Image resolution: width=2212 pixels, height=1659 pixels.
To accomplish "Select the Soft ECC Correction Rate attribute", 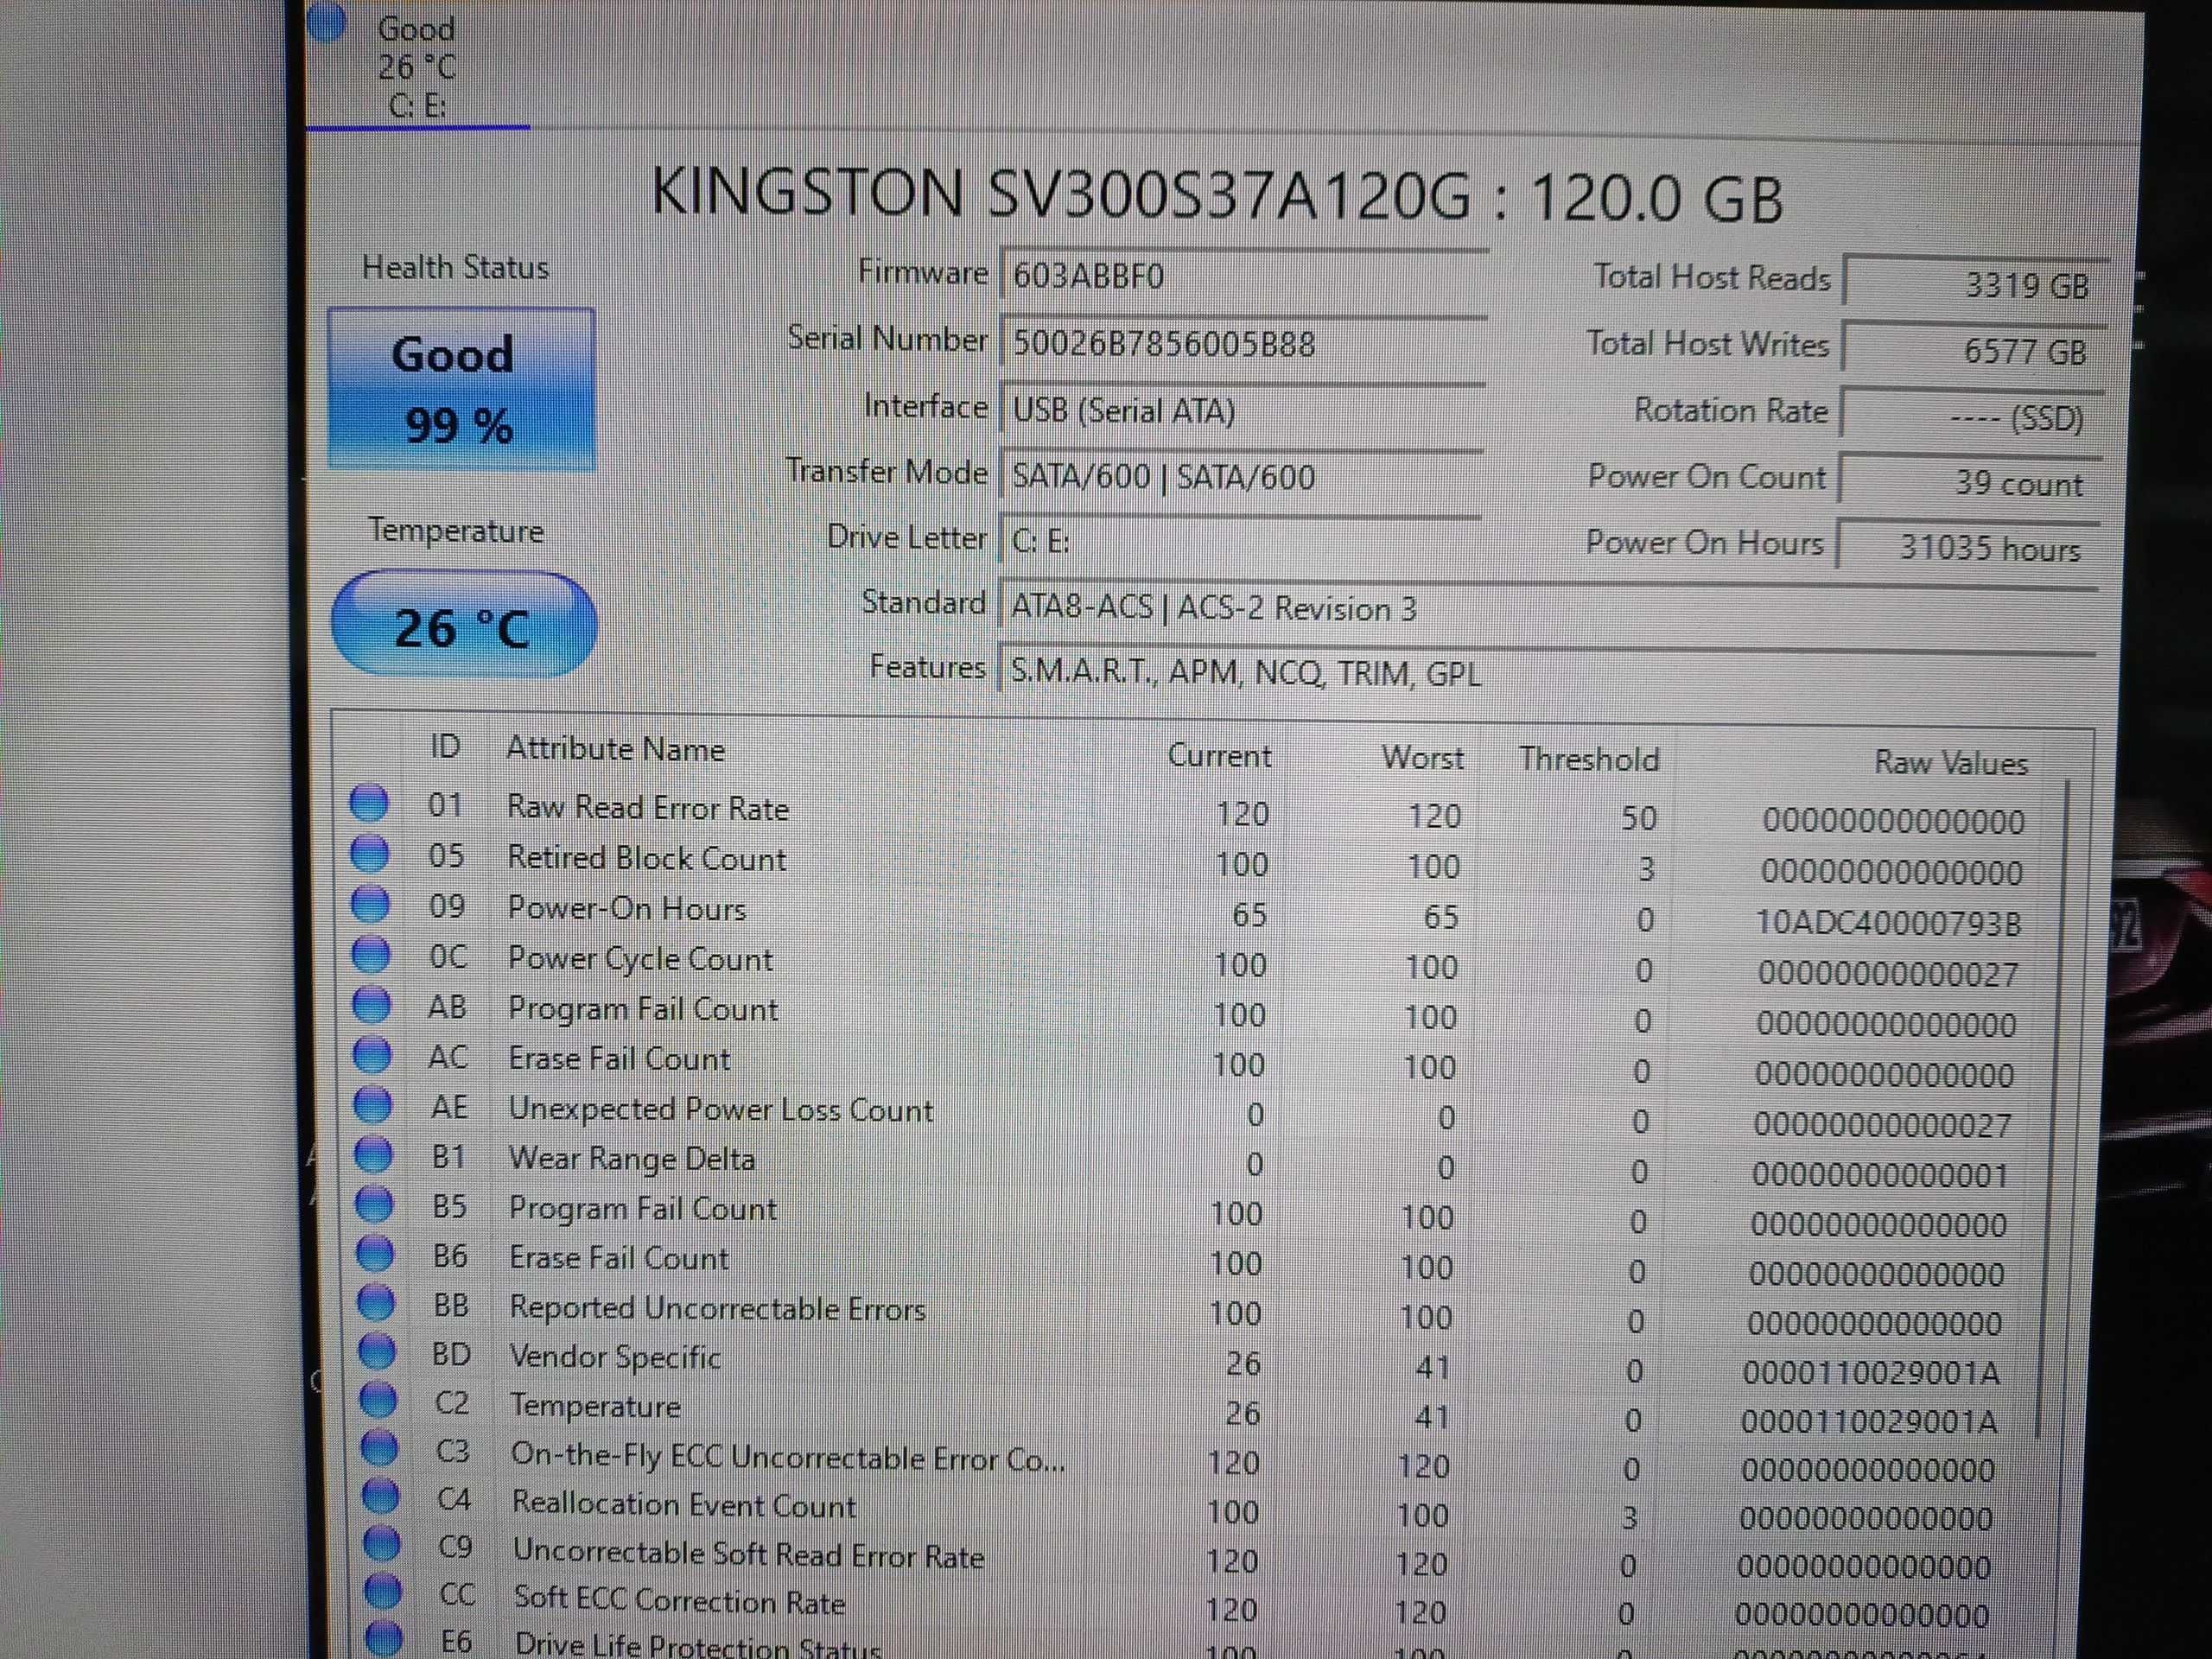I will pyautogui.click(x=680, y=1600).
